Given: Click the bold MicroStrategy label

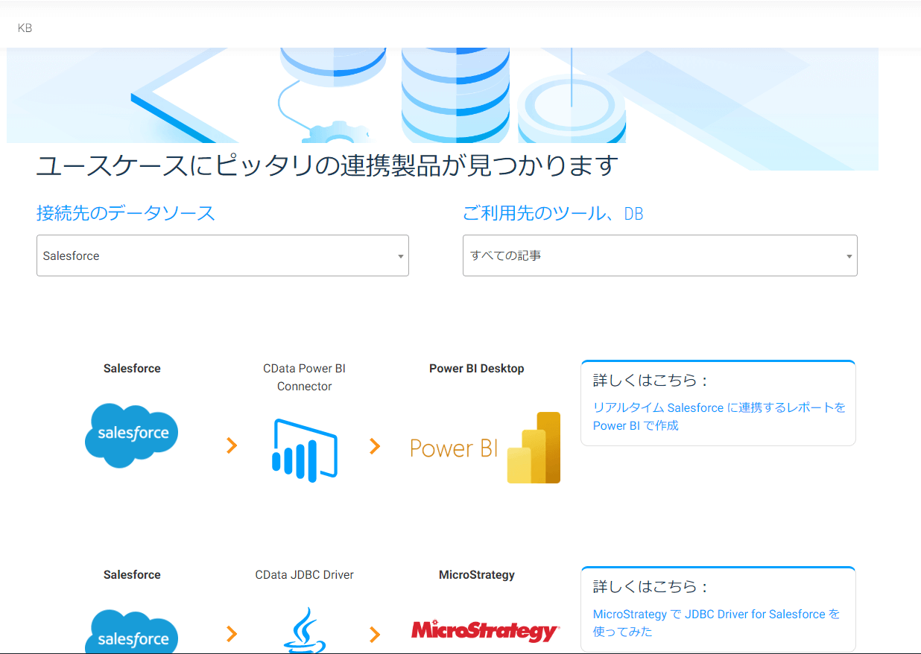Looking at the screenshot, I should pos(477,574).
